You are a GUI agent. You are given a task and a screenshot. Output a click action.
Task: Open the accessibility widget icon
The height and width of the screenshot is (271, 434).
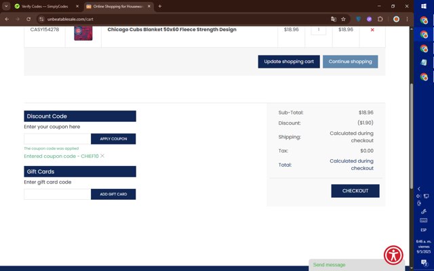[393, 255]
